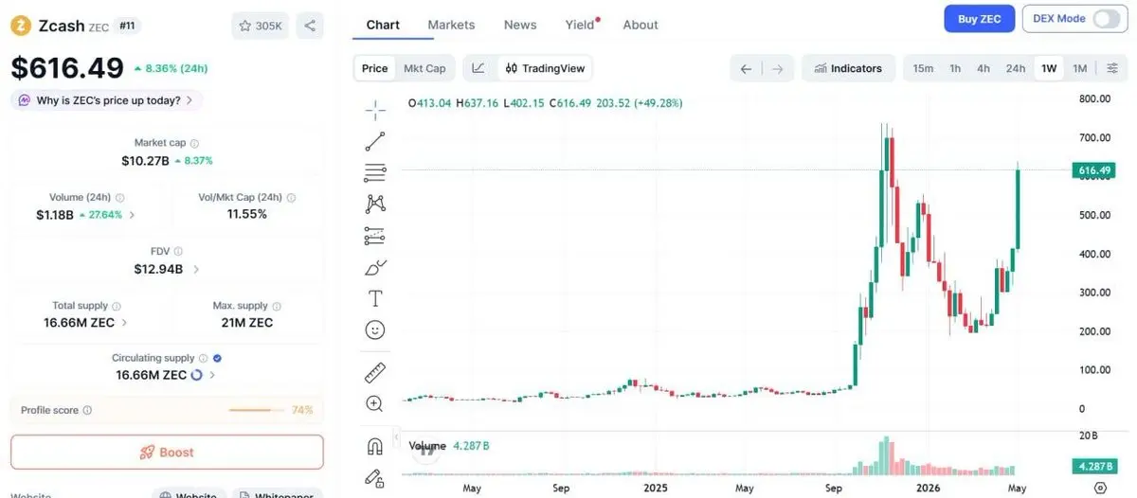This screenshot has width=1137, height=498.
Task: Set chart interval to 4h
Action: point(984,68)
